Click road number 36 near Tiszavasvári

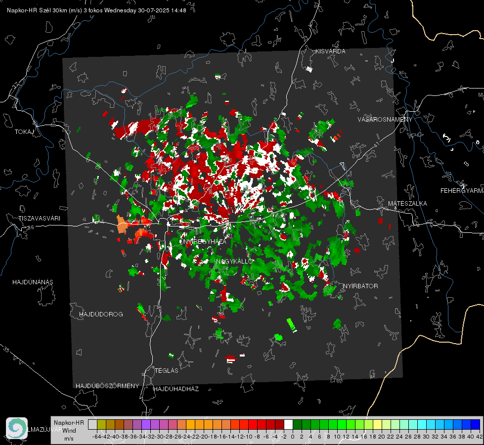31,227
